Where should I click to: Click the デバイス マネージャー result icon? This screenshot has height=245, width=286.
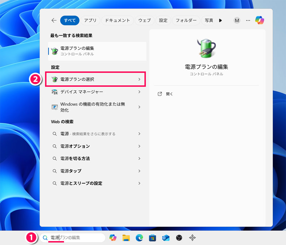click(54, 92)
